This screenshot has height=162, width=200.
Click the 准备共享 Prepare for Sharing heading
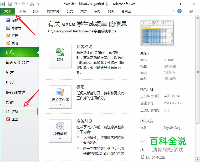(84, 121)
